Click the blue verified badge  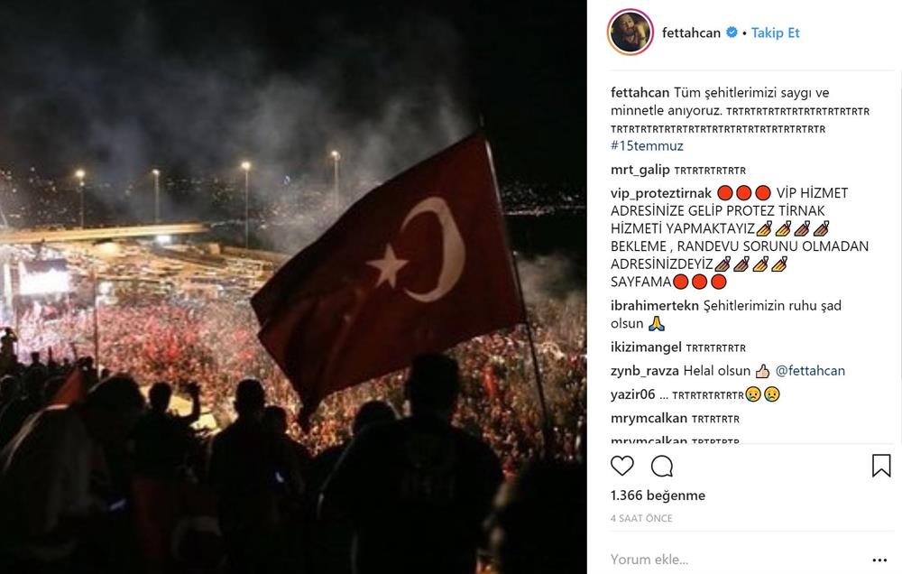[x=732, y=32]
